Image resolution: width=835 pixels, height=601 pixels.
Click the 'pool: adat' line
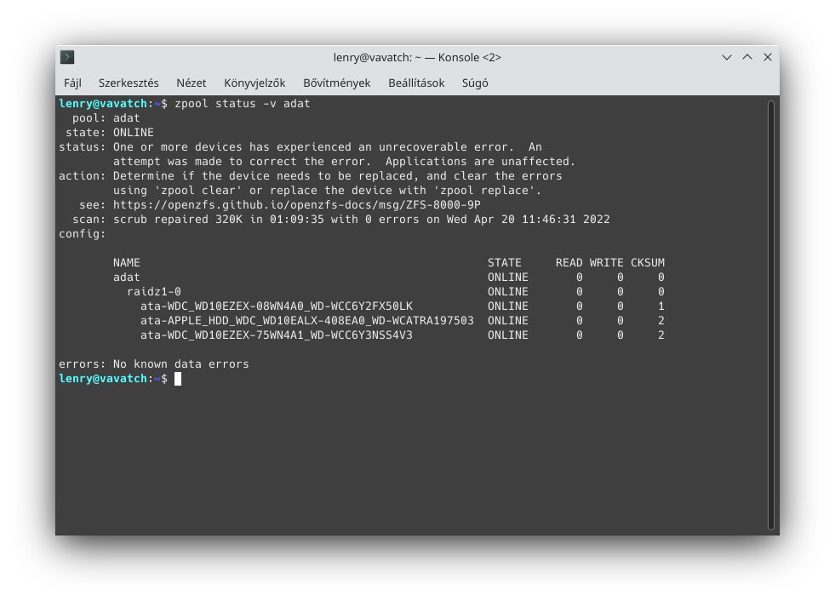[106, 118]
